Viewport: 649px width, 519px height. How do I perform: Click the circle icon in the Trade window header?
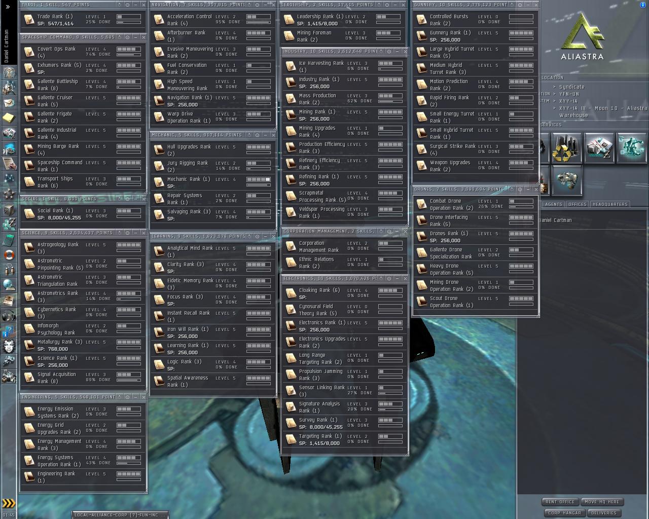pos(127,5)
